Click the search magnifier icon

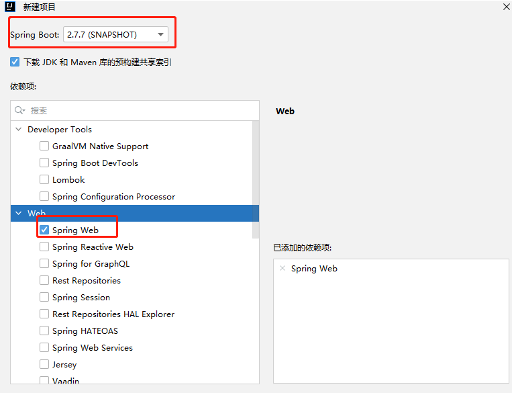point(19,111)
